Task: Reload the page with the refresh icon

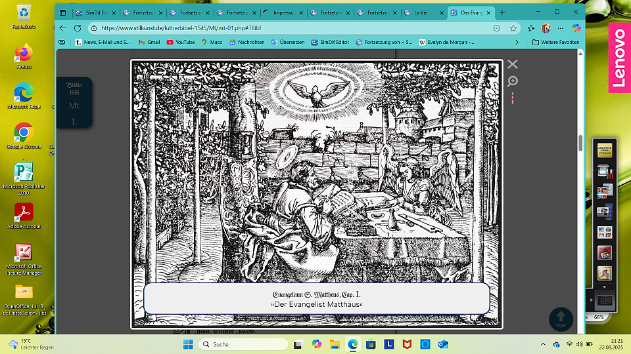Action: coord(78,28)
